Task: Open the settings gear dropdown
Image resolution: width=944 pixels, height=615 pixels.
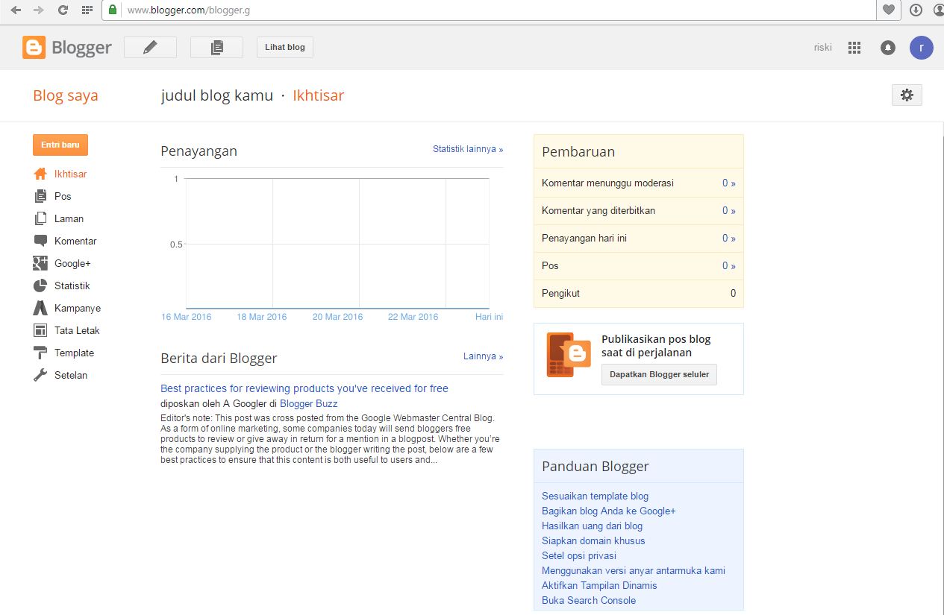Action: [907, 95]
